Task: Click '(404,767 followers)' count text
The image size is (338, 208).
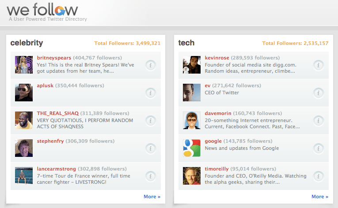Action: point(98,58)
